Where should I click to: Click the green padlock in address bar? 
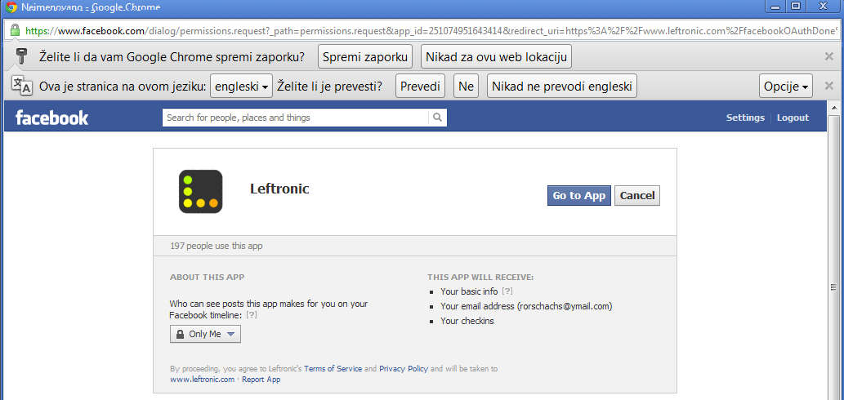coord(15,30)
